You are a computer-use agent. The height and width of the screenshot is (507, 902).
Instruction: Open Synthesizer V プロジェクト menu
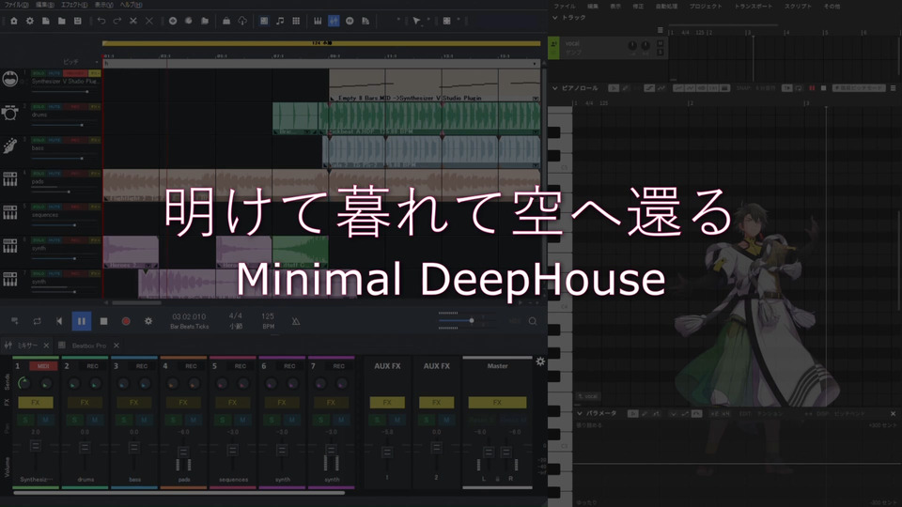706,6
